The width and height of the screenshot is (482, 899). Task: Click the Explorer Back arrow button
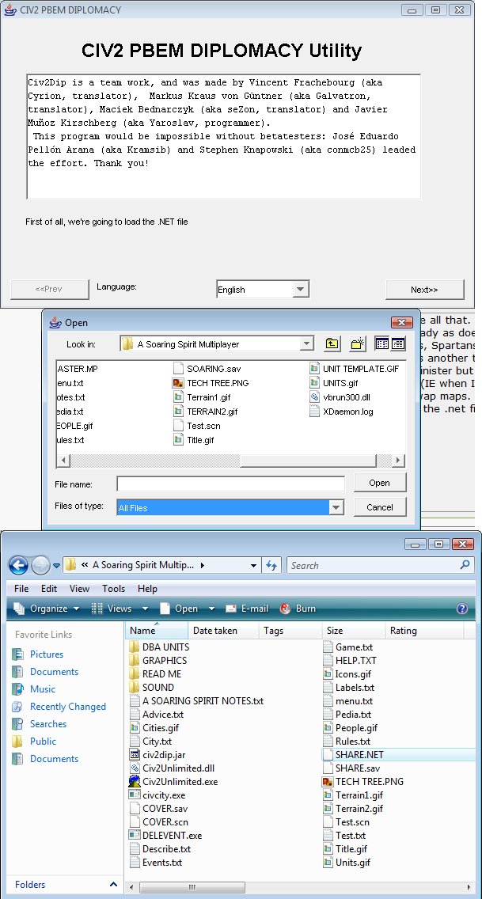[x=18, y=565]
